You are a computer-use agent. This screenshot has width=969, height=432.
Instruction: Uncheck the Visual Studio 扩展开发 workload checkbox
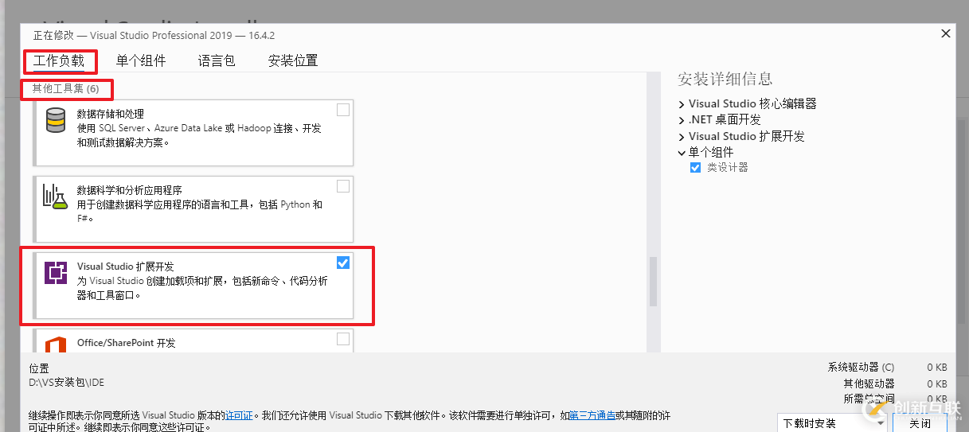[x=343, y=263]
